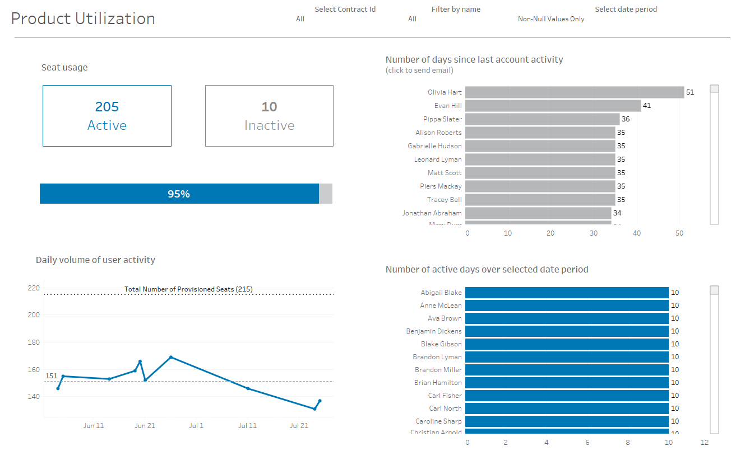Select Evan Hill's gray bar showing 41

click(553, 106)
